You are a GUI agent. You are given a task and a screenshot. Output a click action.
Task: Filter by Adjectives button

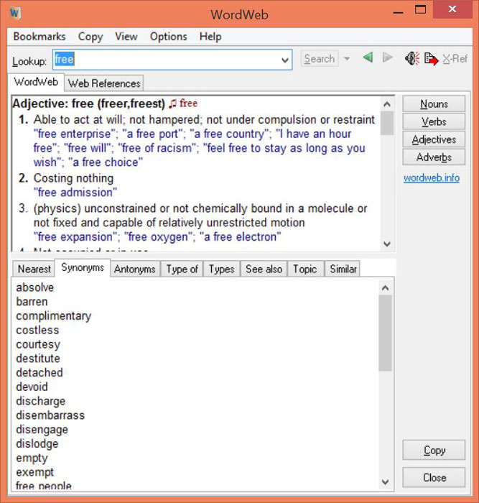click(434, 139)
